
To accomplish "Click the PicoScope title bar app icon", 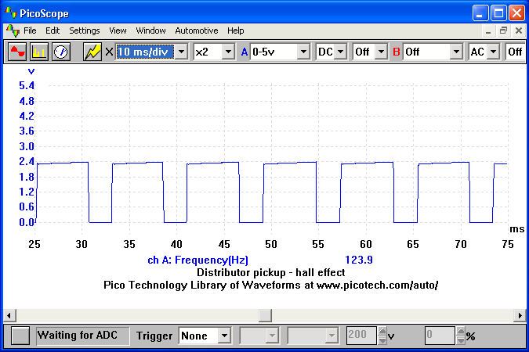I will [x=10, y=13].
